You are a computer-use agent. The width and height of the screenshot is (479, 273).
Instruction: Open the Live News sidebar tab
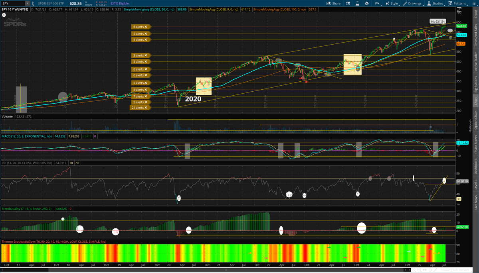[x=475, y=202]
